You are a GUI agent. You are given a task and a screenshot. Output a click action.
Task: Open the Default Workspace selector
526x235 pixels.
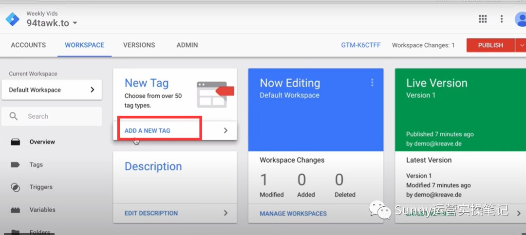[52, 90]
